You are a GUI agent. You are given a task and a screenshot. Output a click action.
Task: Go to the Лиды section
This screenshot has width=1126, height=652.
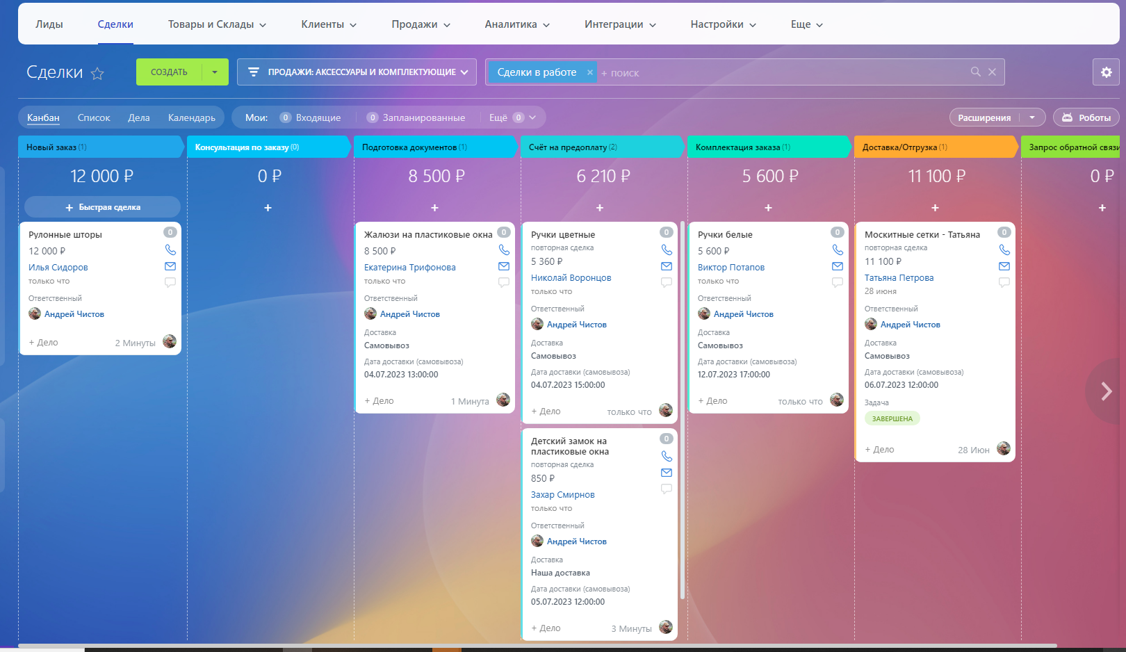49,24
